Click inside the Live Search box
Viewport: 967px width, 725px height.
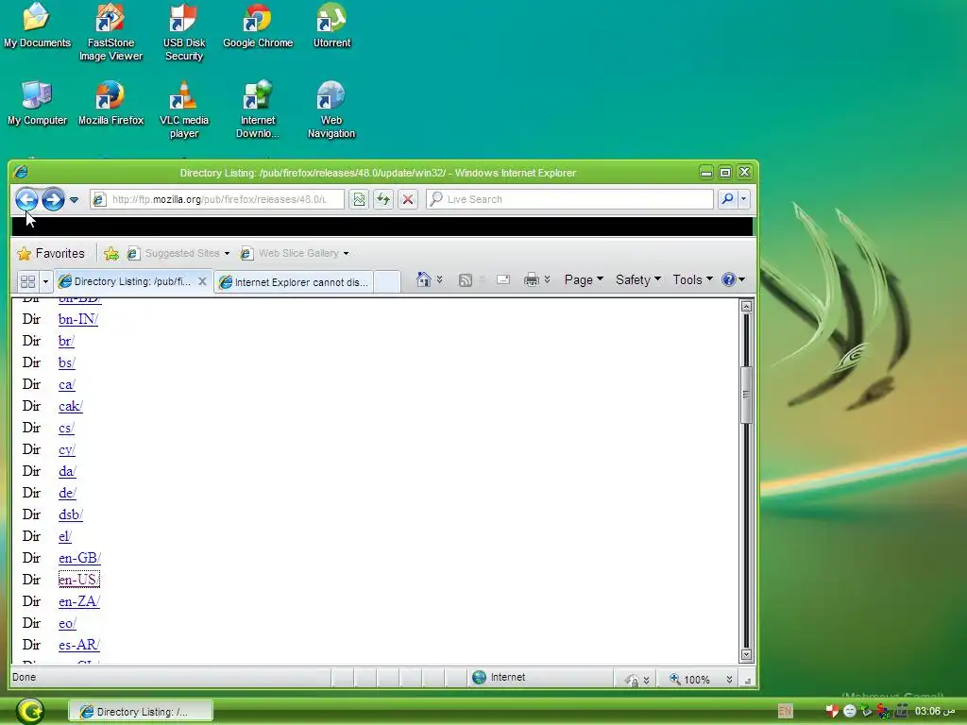[569, 199]
